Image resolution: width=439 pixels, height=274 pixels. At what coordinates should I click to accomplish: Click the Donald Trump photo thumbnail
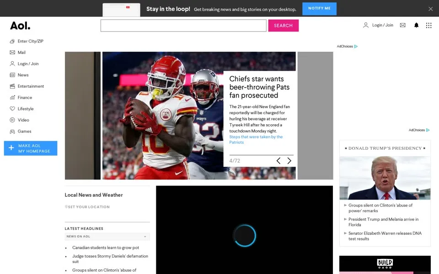(385, 178)
